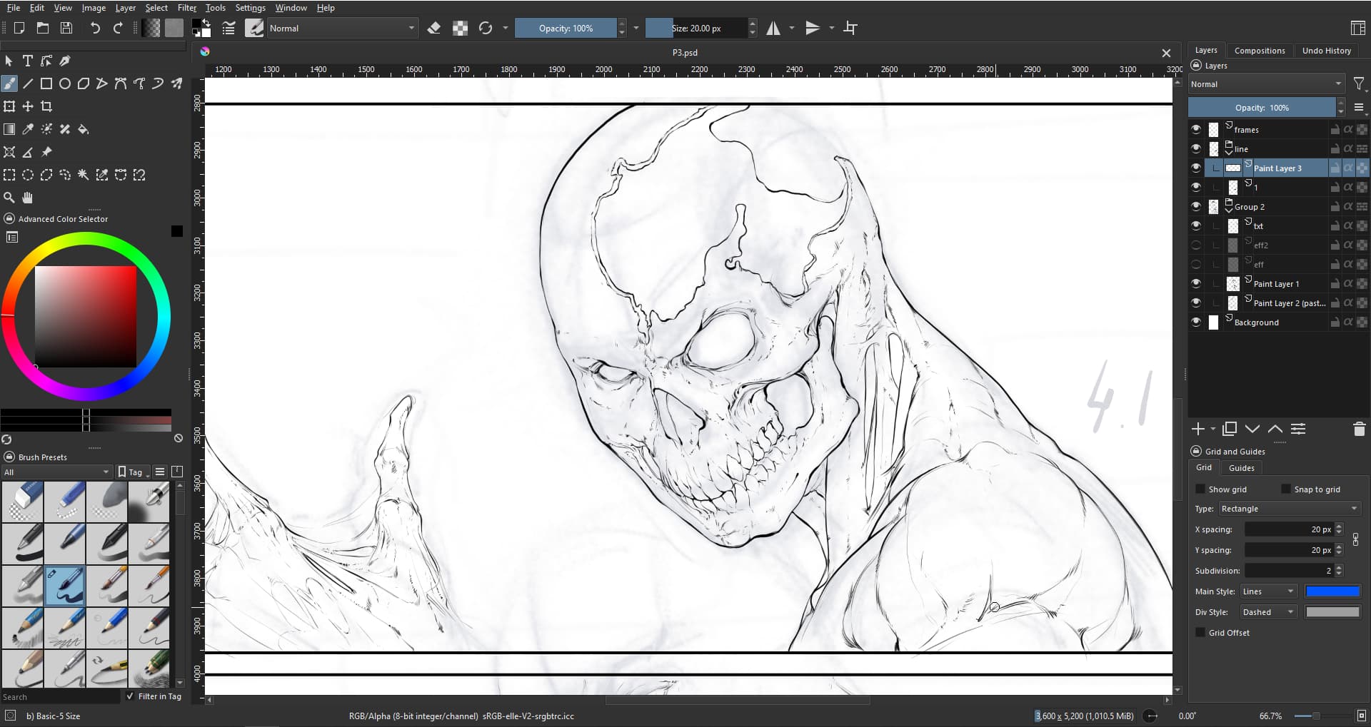The image size is (1371, 727).
Task: Click the grid main color swatch
Action: tap(1332, 591)
